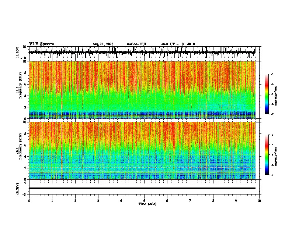This screenshot has height=225, width=292.
Task: Select the date text "Aug.21, 2023"
Action: point(103,44)
